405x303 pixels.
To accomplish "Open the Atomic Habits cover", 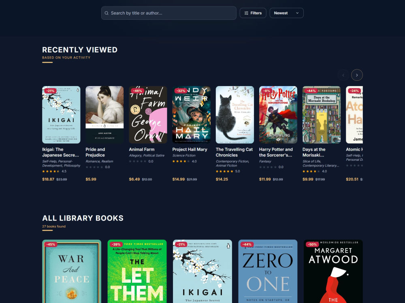I will point(354,115).
